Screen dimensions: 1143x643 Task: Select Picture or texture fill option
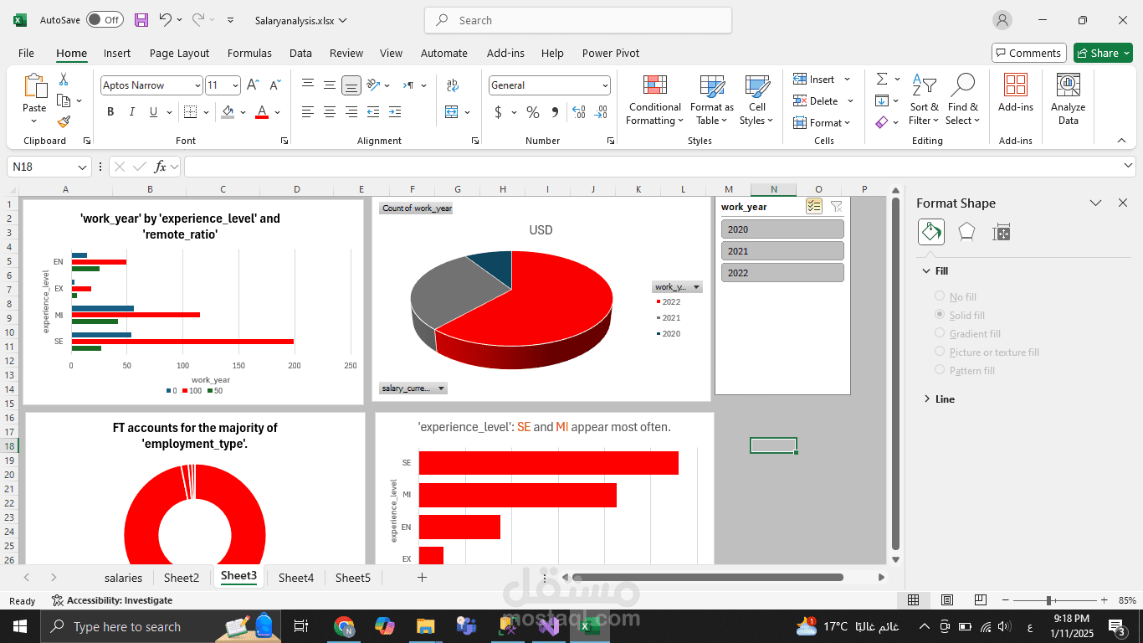(x=940, y=352)
